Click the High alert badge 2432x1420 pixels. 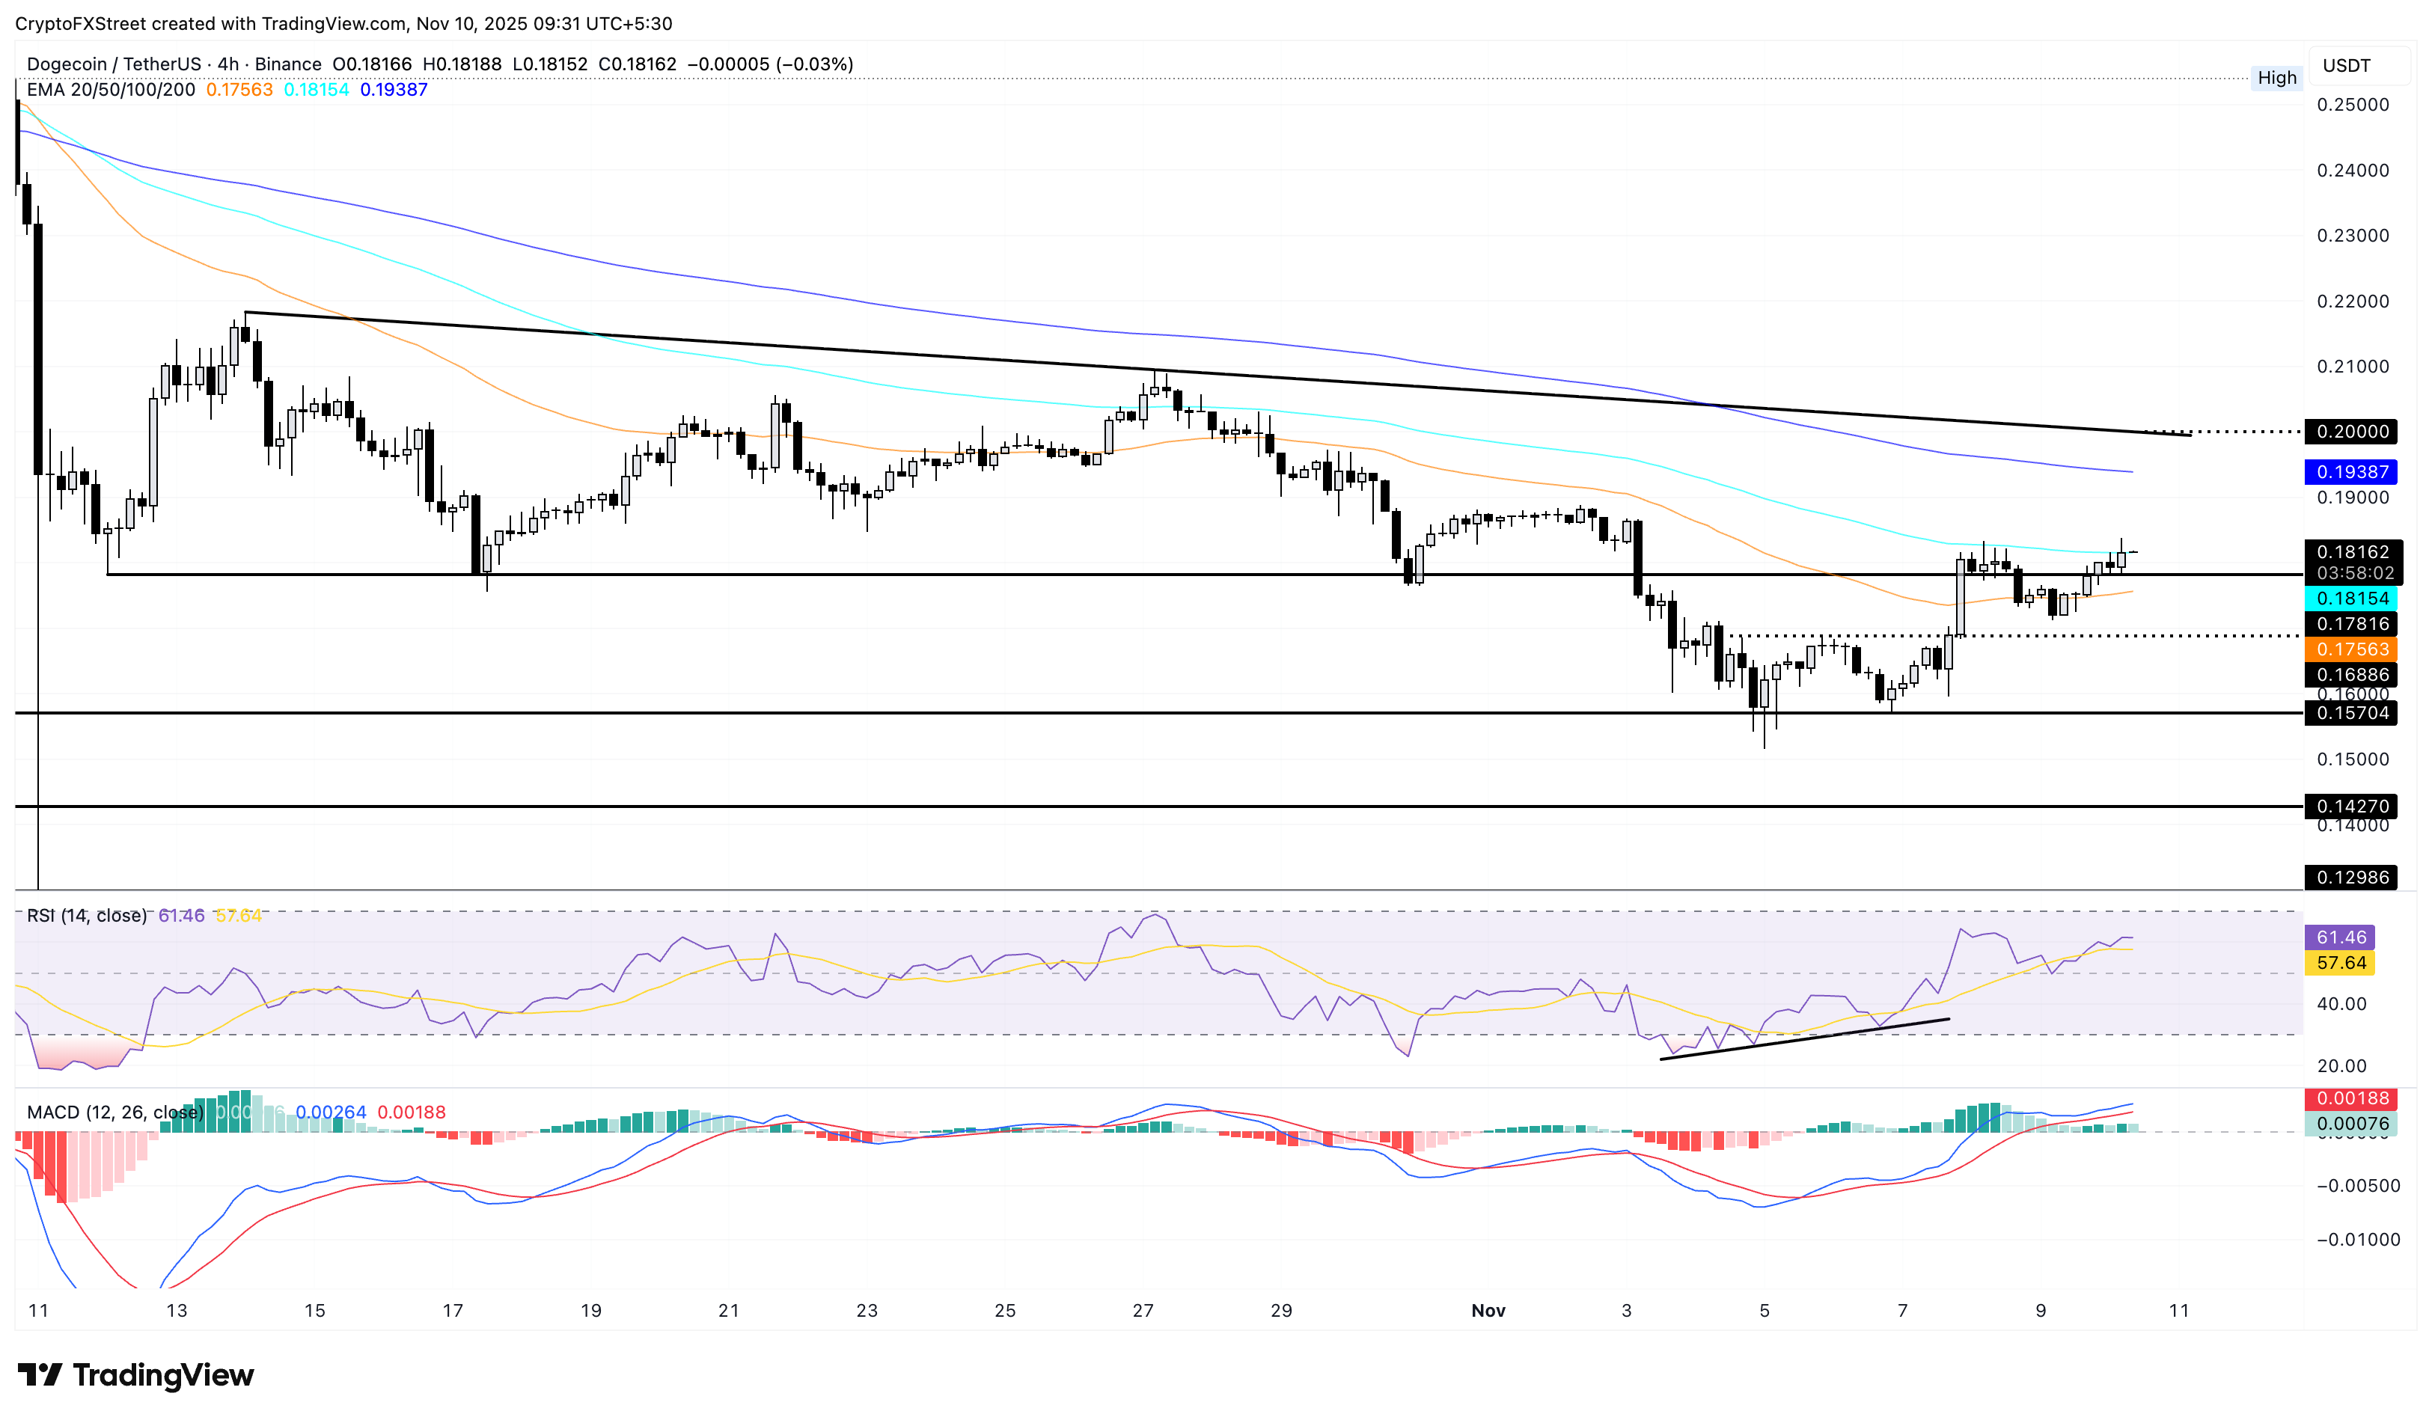(x=2278, y=78)
